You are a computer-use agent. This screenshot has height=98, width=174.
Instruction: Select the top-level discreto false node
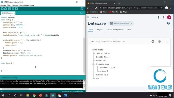click(102, 57)
